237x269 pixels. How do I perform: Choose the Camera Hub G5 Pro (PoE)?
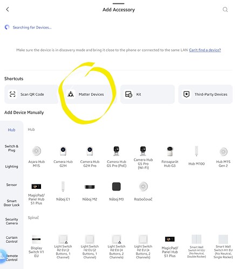[117, 157]
